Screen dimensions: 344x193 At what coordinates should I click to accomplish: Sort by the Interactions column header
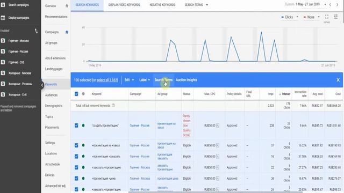click(x=284, y=94)
